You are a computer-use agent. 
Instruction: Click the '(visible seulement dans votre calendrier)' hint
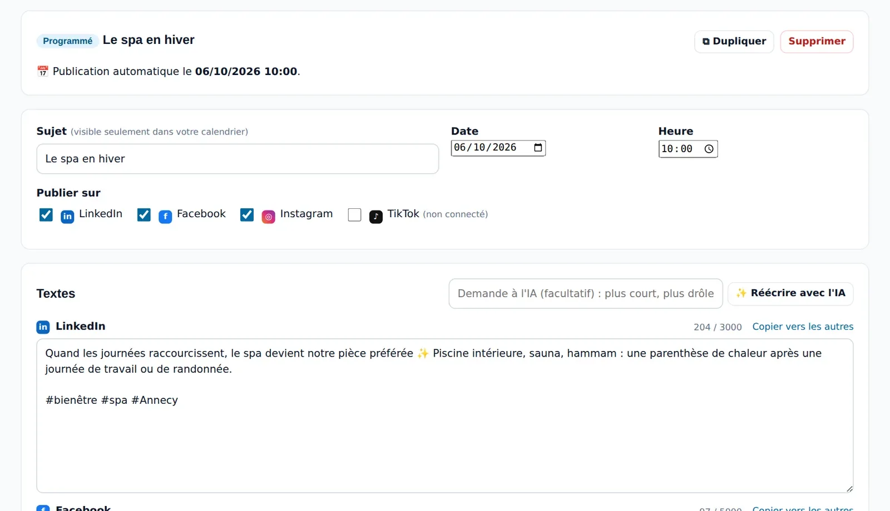click(x=159, y=132)
